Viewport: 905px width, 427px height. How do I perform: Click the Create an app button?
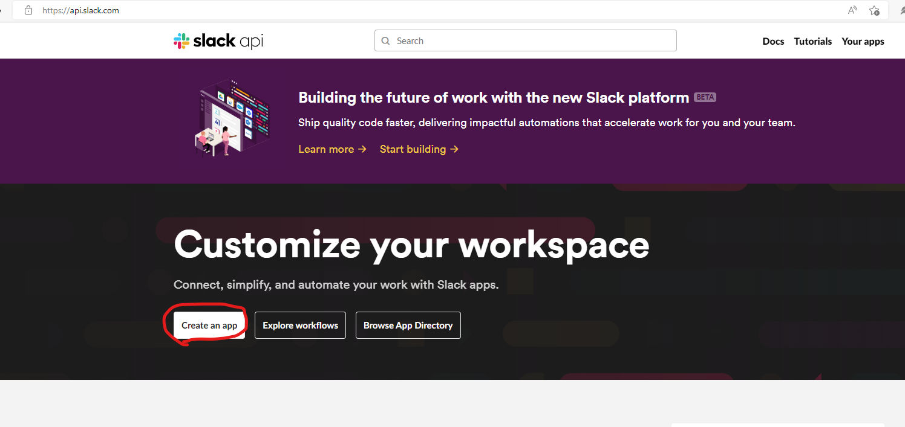pyautogui.click(x=209, y=325)
